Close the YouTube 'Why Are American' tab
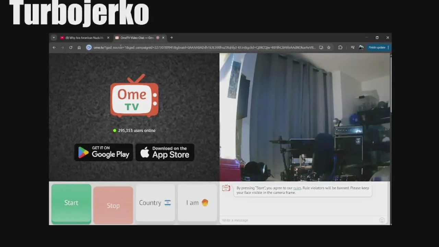This screenshot has height=247, width=439. 108,38
